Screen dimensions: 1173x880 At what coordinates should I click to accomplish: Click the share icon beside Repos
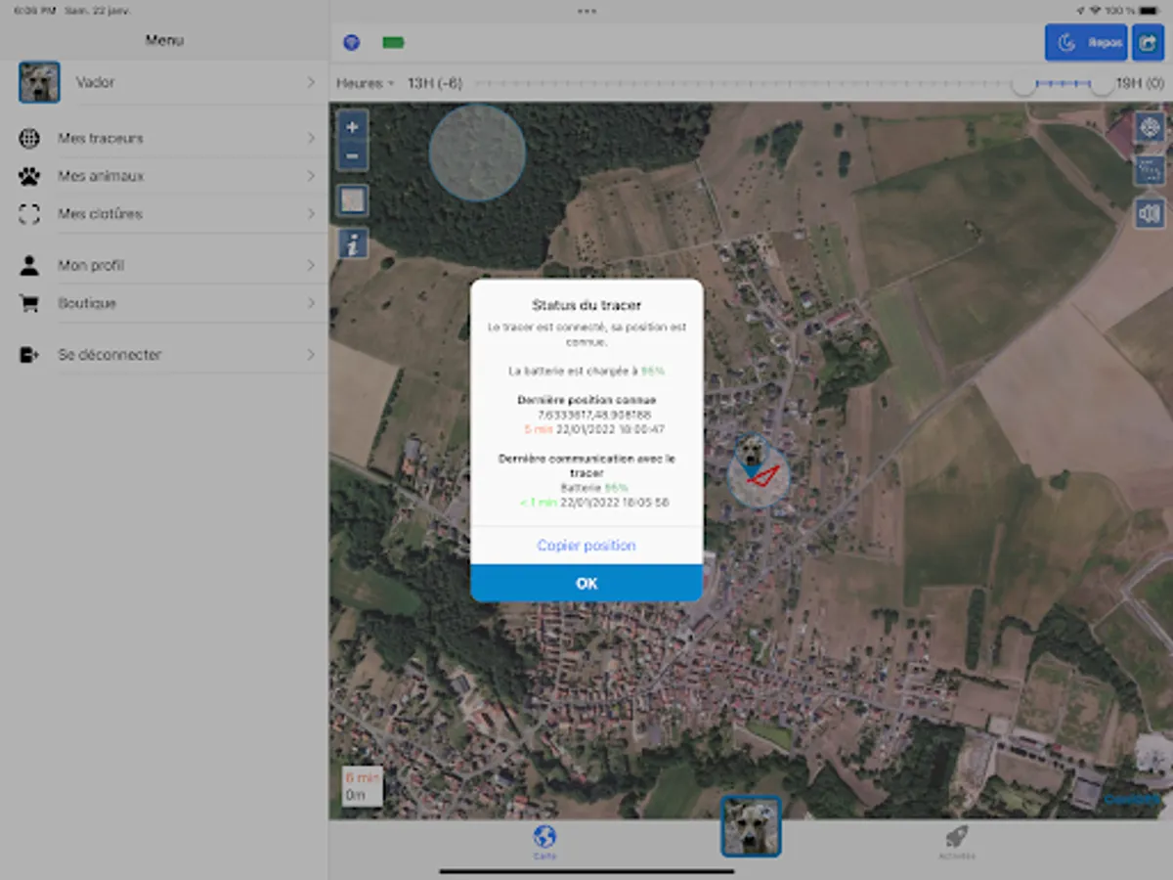tap(1148, 43)
